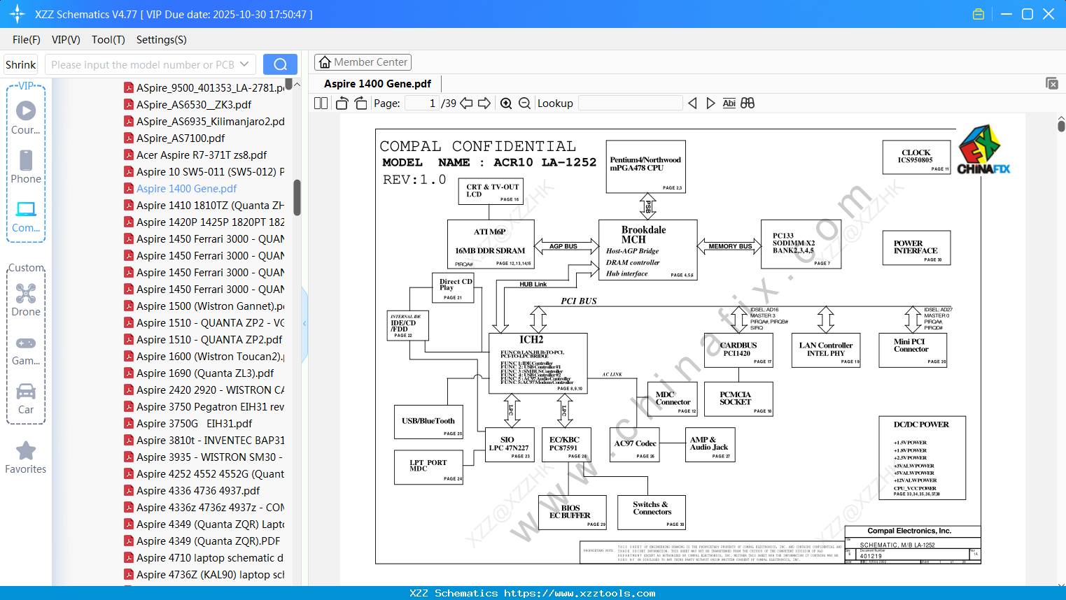This screenshot has height=600, width=1066.
Task: Open the Drone category
Action: (26, 300)
